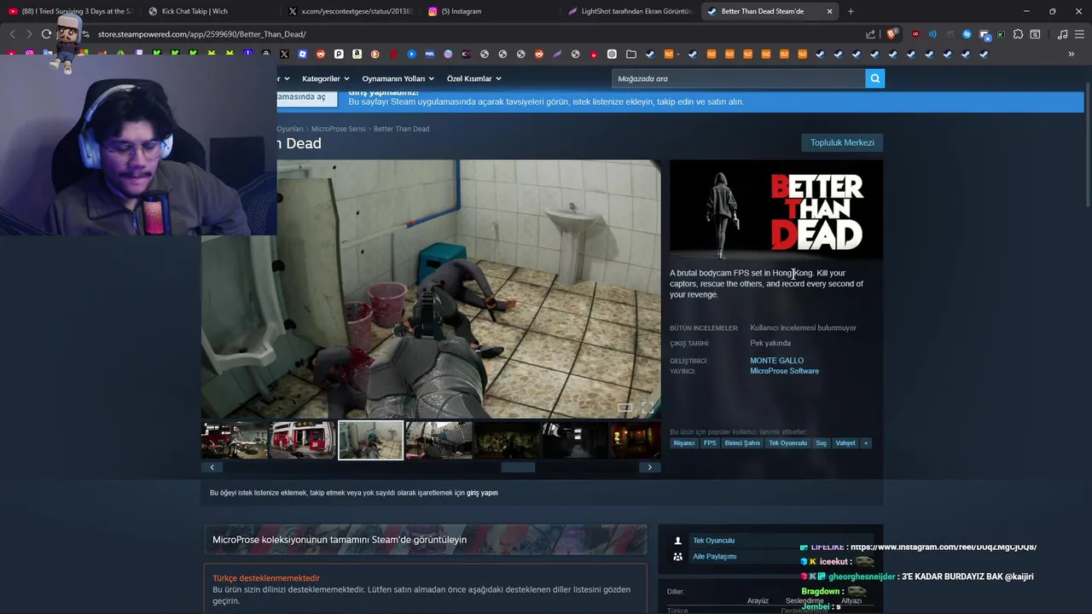Go back using the browser back arrow
This screenshot has height=614, width=1092.
click(x=12, y=34)
